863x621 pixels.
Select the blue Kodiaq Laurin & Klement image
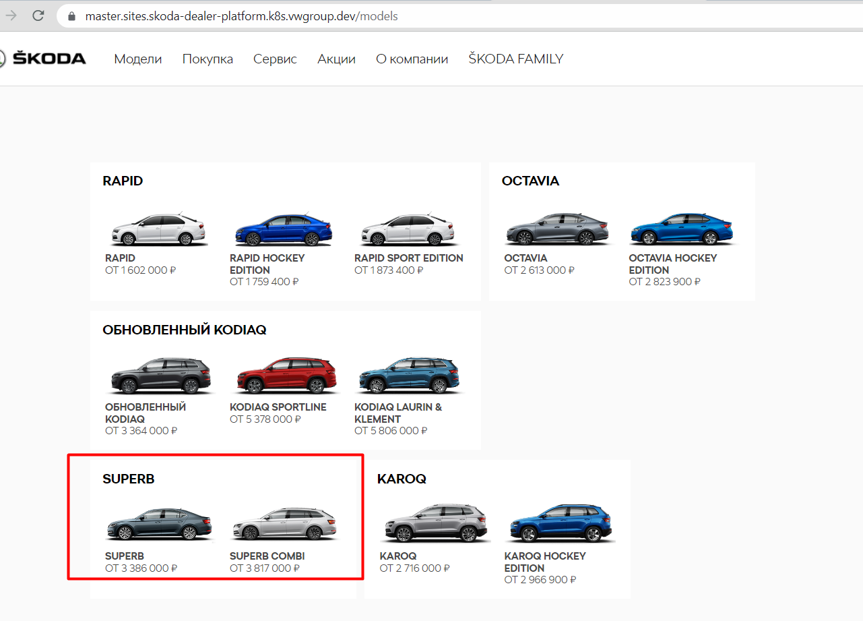410,376
